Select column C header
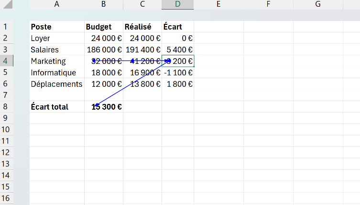 click(142, 4)
